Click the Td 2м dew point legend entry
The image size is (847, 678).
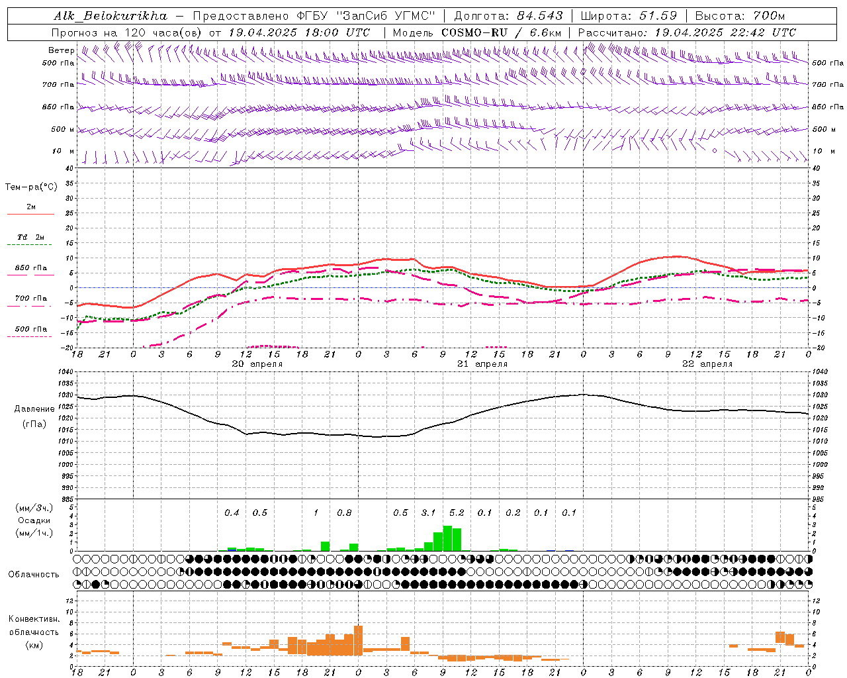click(x=31, y=237)
